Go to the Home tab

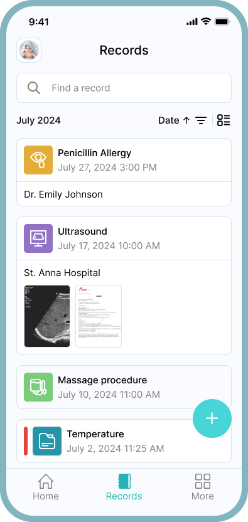(x=46, y=487)
